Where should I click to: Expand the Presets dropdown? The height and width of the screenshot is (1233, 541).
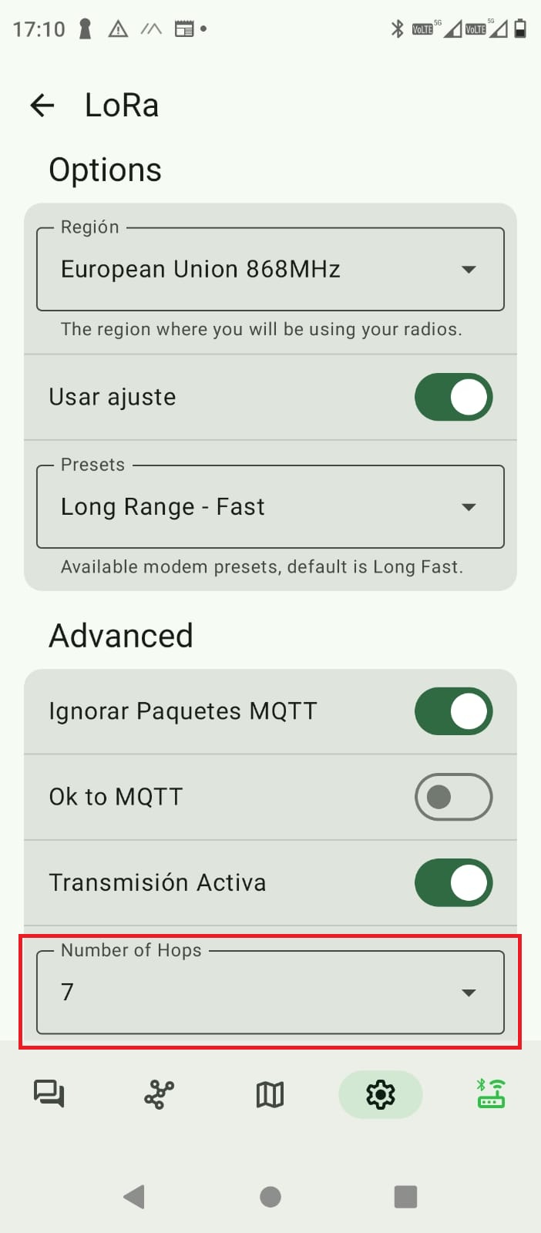tap(270, 507)
